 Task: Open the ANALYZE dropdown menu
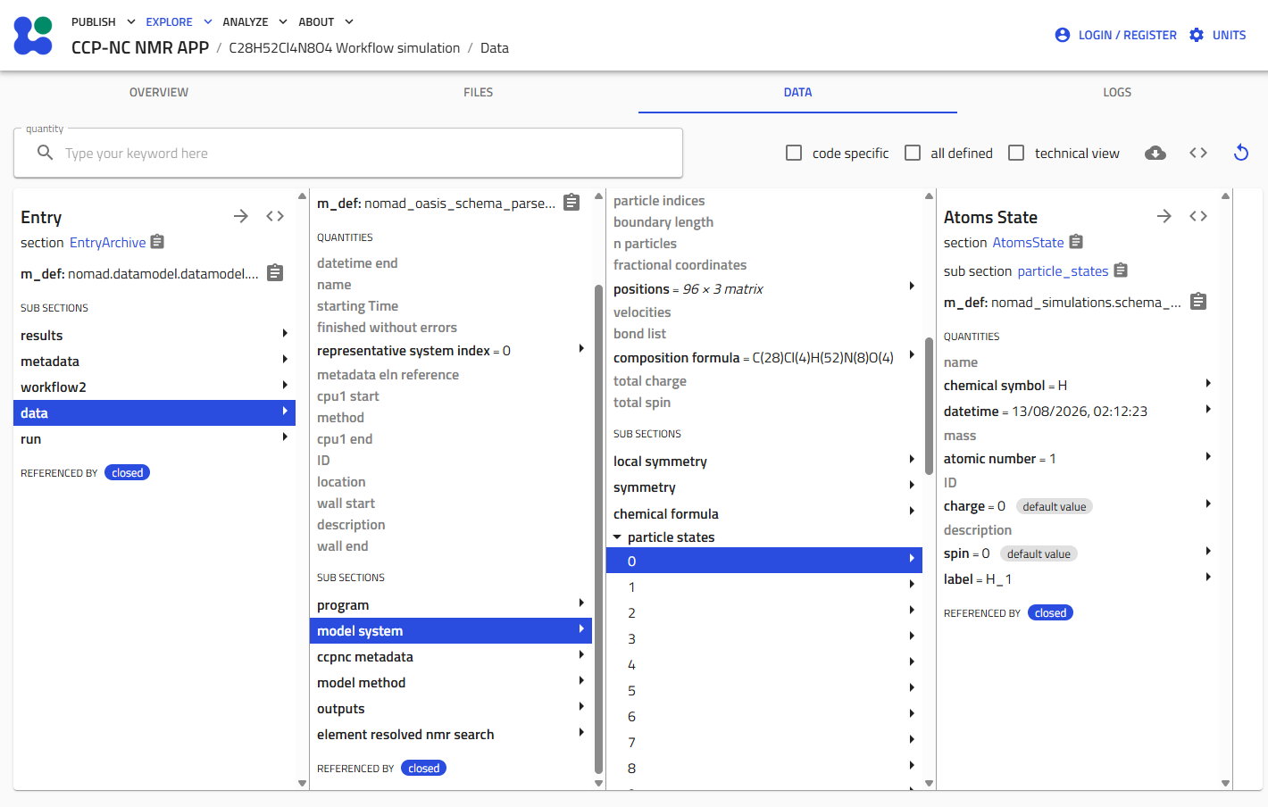(254, 21)
